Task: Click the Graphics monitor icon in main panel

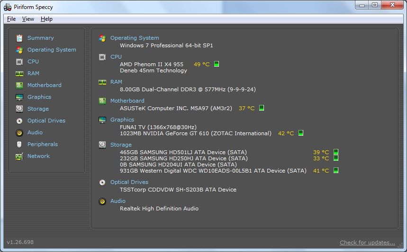Action: [x=102, y=120]
